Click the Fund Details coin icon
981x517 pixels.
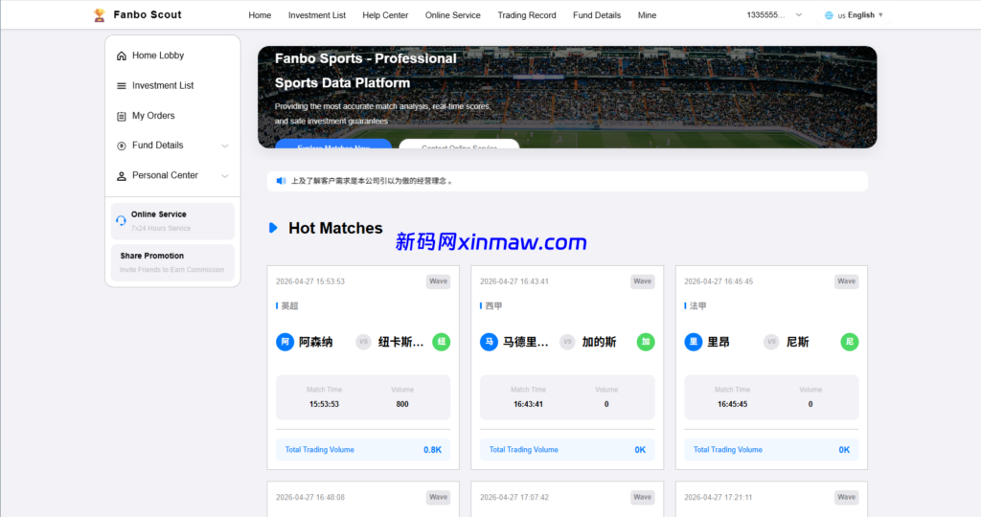[x=122, y=146]
